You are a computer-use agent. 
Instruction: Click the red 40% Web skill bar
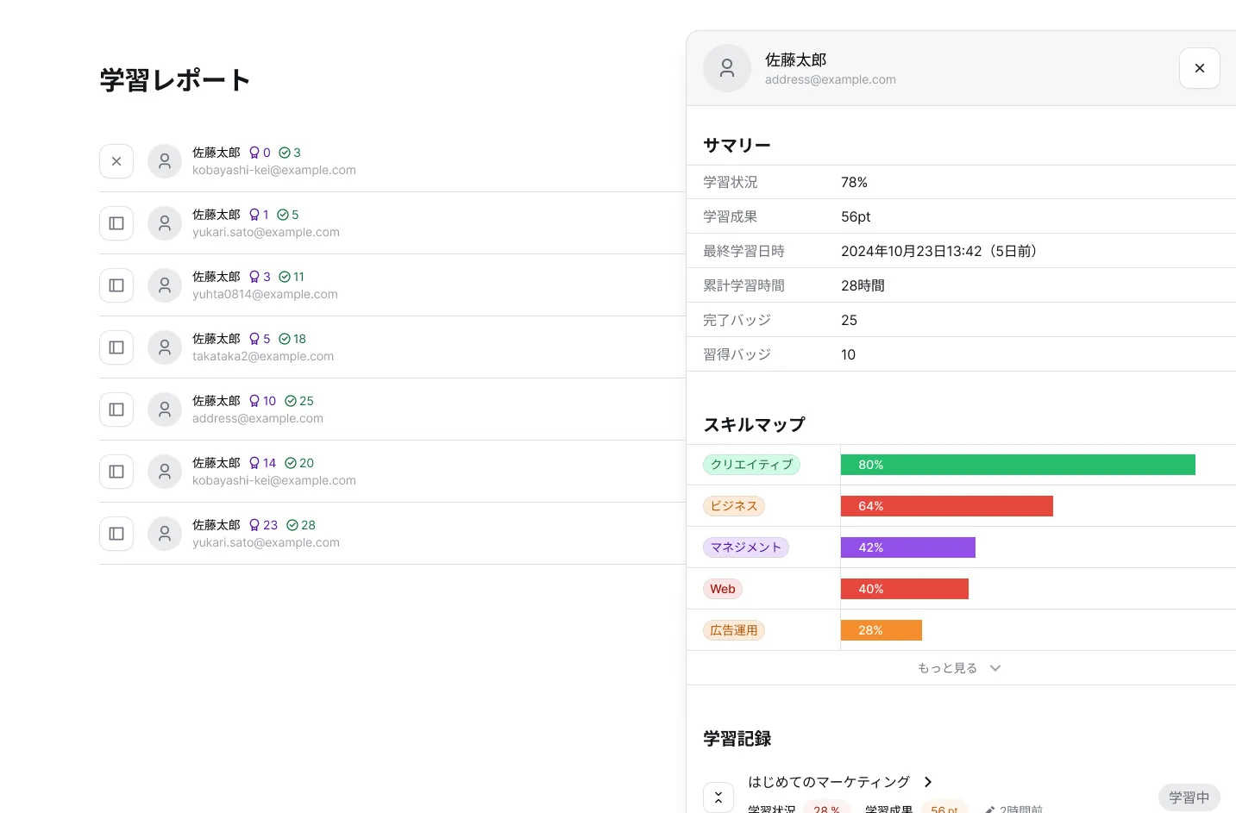[905, 589]
